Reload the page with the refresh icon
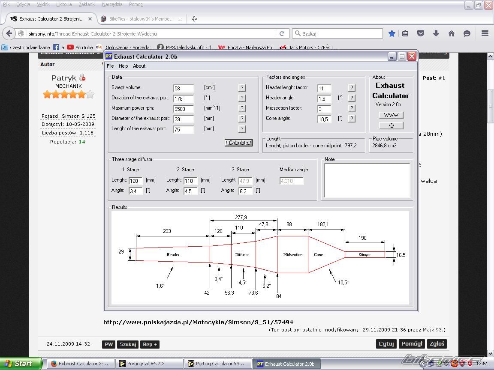The image size is (494, 370). pos(282,33)
